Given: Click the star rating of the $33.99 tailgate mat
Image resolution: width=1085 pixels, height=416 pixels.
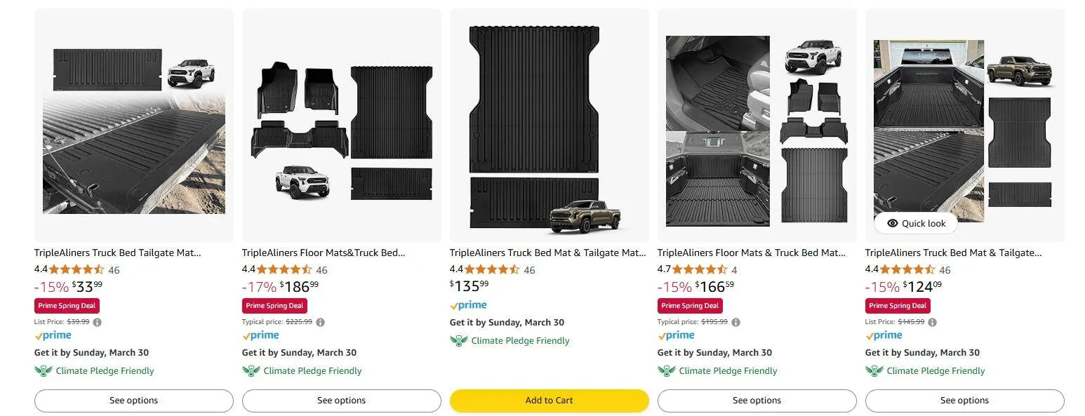Looking at the screenshot, I should coord(76,270).
